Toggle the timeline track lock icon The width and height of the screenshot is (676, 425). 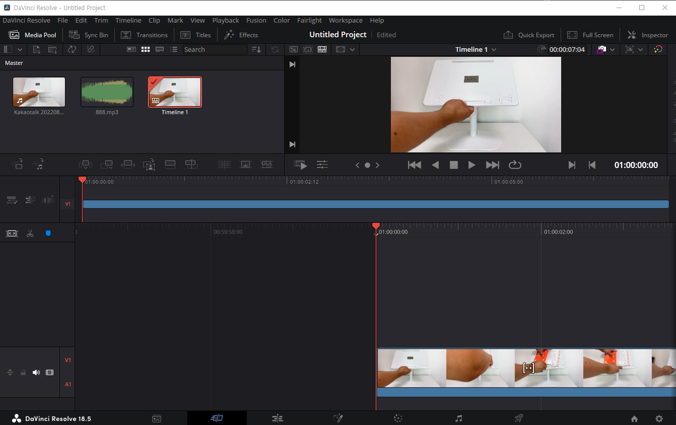pyautogui.click(x=23, y=373)
